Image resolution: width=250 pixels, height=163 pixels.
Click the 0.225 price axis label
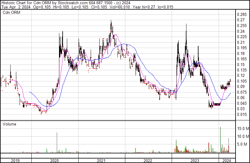pos(242,37)
